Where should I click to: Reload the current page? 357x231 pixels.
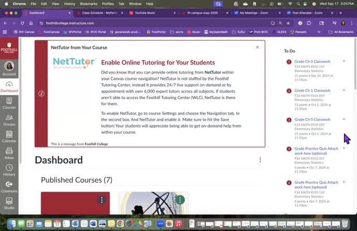pyautogui.click(x=22, y=23)
